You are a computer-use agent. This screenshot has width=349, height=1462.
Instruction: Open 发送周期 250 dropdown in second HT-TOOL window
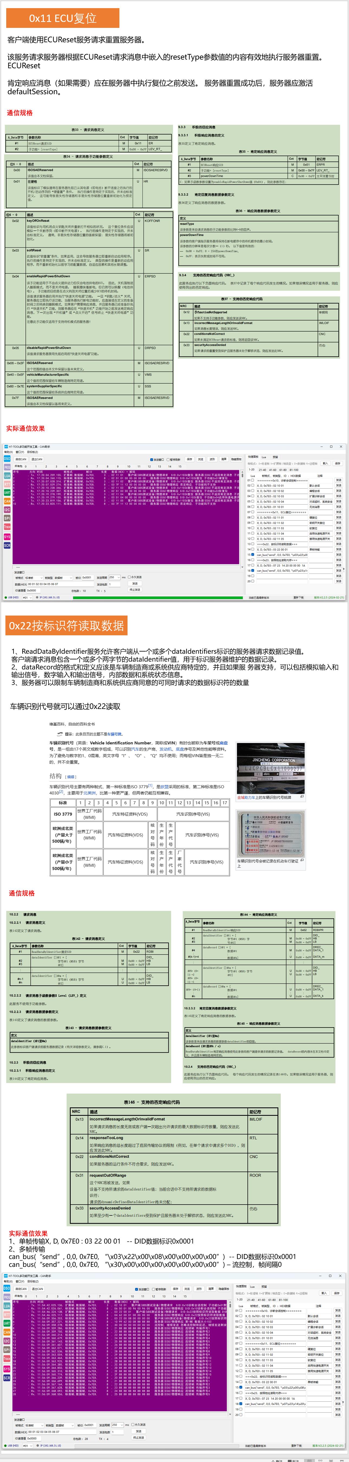118,1425
